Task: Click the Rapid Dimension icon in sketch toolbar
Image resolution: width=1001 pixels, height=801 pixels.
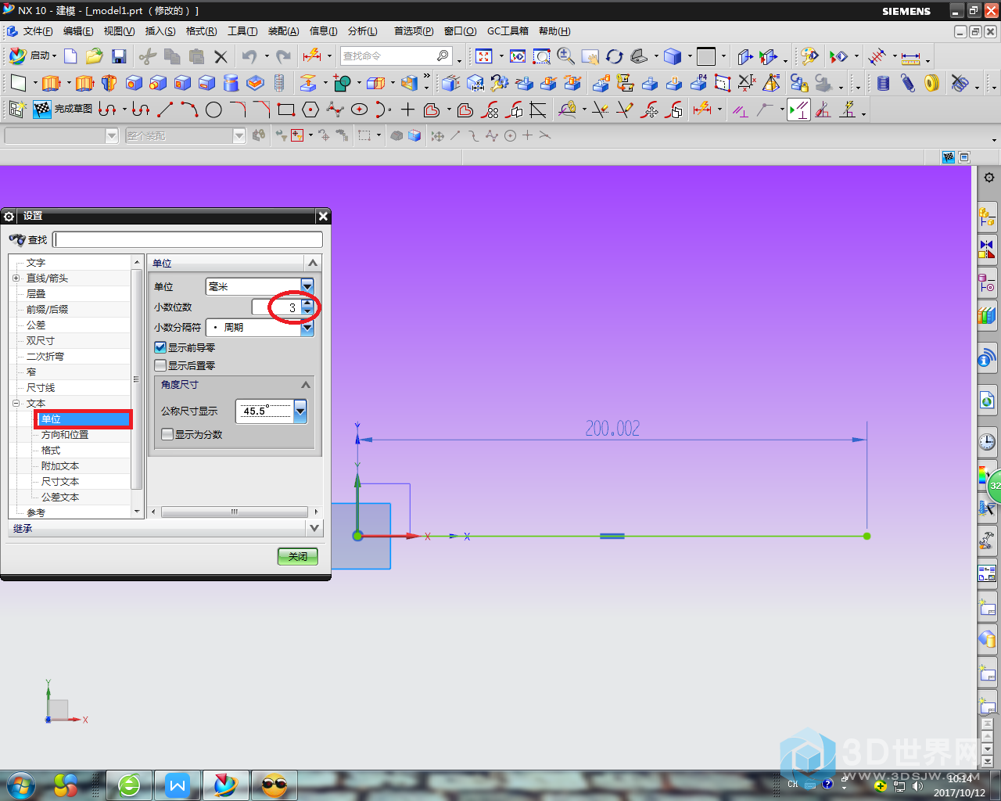Action: tap(702, 110)
